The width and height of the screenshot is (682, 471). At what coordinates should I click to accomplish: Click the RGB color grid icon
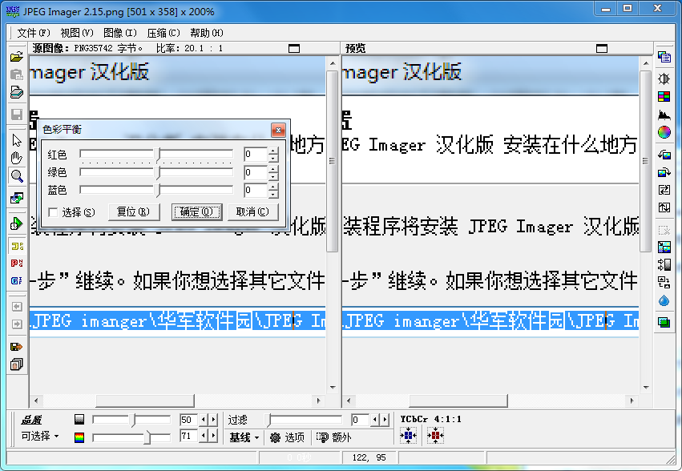(x=664, y=97)
